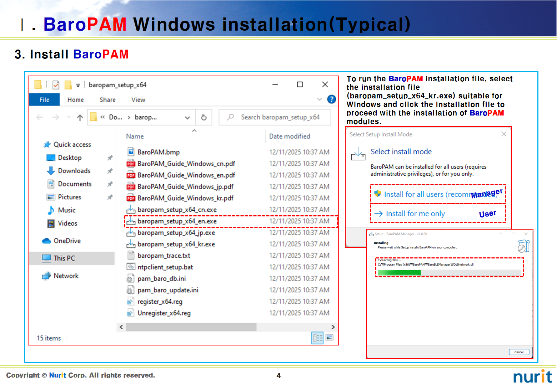Go back with the left arrow
The height and width of the screenshot is (385, 557).
40,117
